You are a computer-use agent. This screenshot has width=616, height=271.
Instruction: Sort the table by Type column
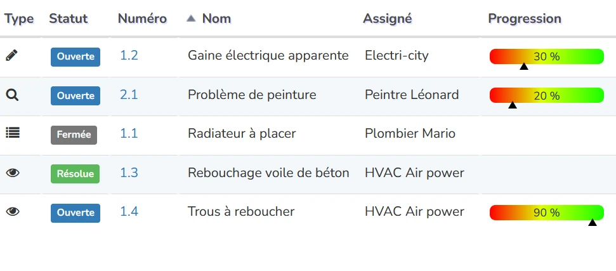[19, 18]
